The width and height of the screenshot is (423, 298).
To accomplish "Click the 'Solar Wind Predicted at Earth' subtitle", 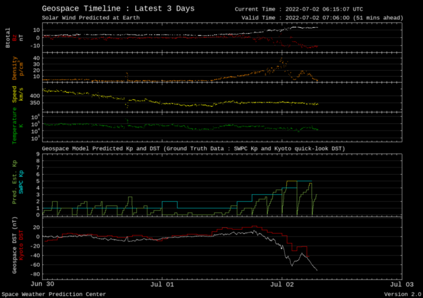I will [x=91, y=18].
